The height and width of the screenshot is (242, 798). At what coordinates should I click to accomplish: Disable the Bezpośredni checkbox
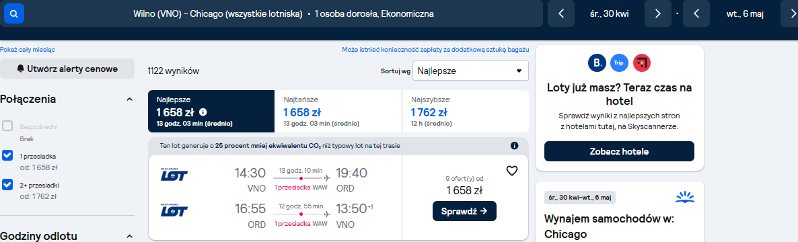7,126
